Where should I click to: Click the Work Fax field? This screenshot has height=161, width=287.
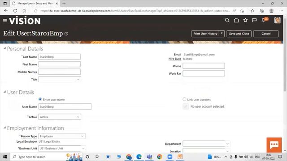pyautogui.click(x=204, y=73)
